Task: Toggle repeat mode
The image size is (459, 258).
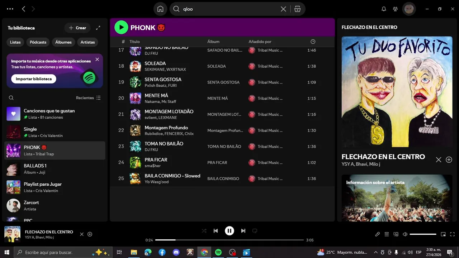Action: pos(255,231)
